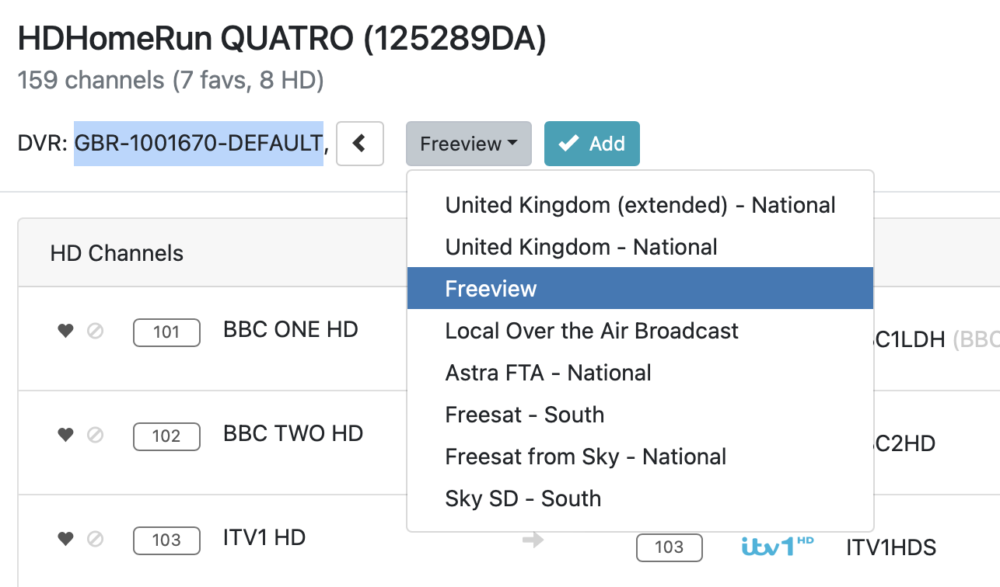Choose Freesat from Sky - National
Image resolution: width=1000 pixels, height=587 pixels.
(x=586, y=457)
